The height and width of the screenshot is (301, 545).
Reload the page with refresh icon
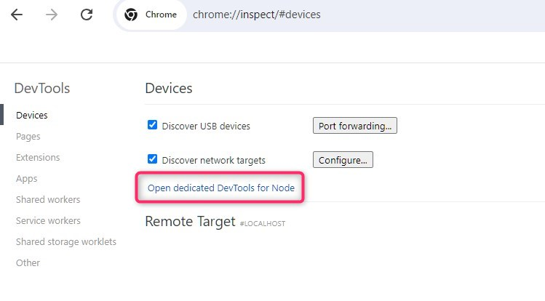(87, 15)
